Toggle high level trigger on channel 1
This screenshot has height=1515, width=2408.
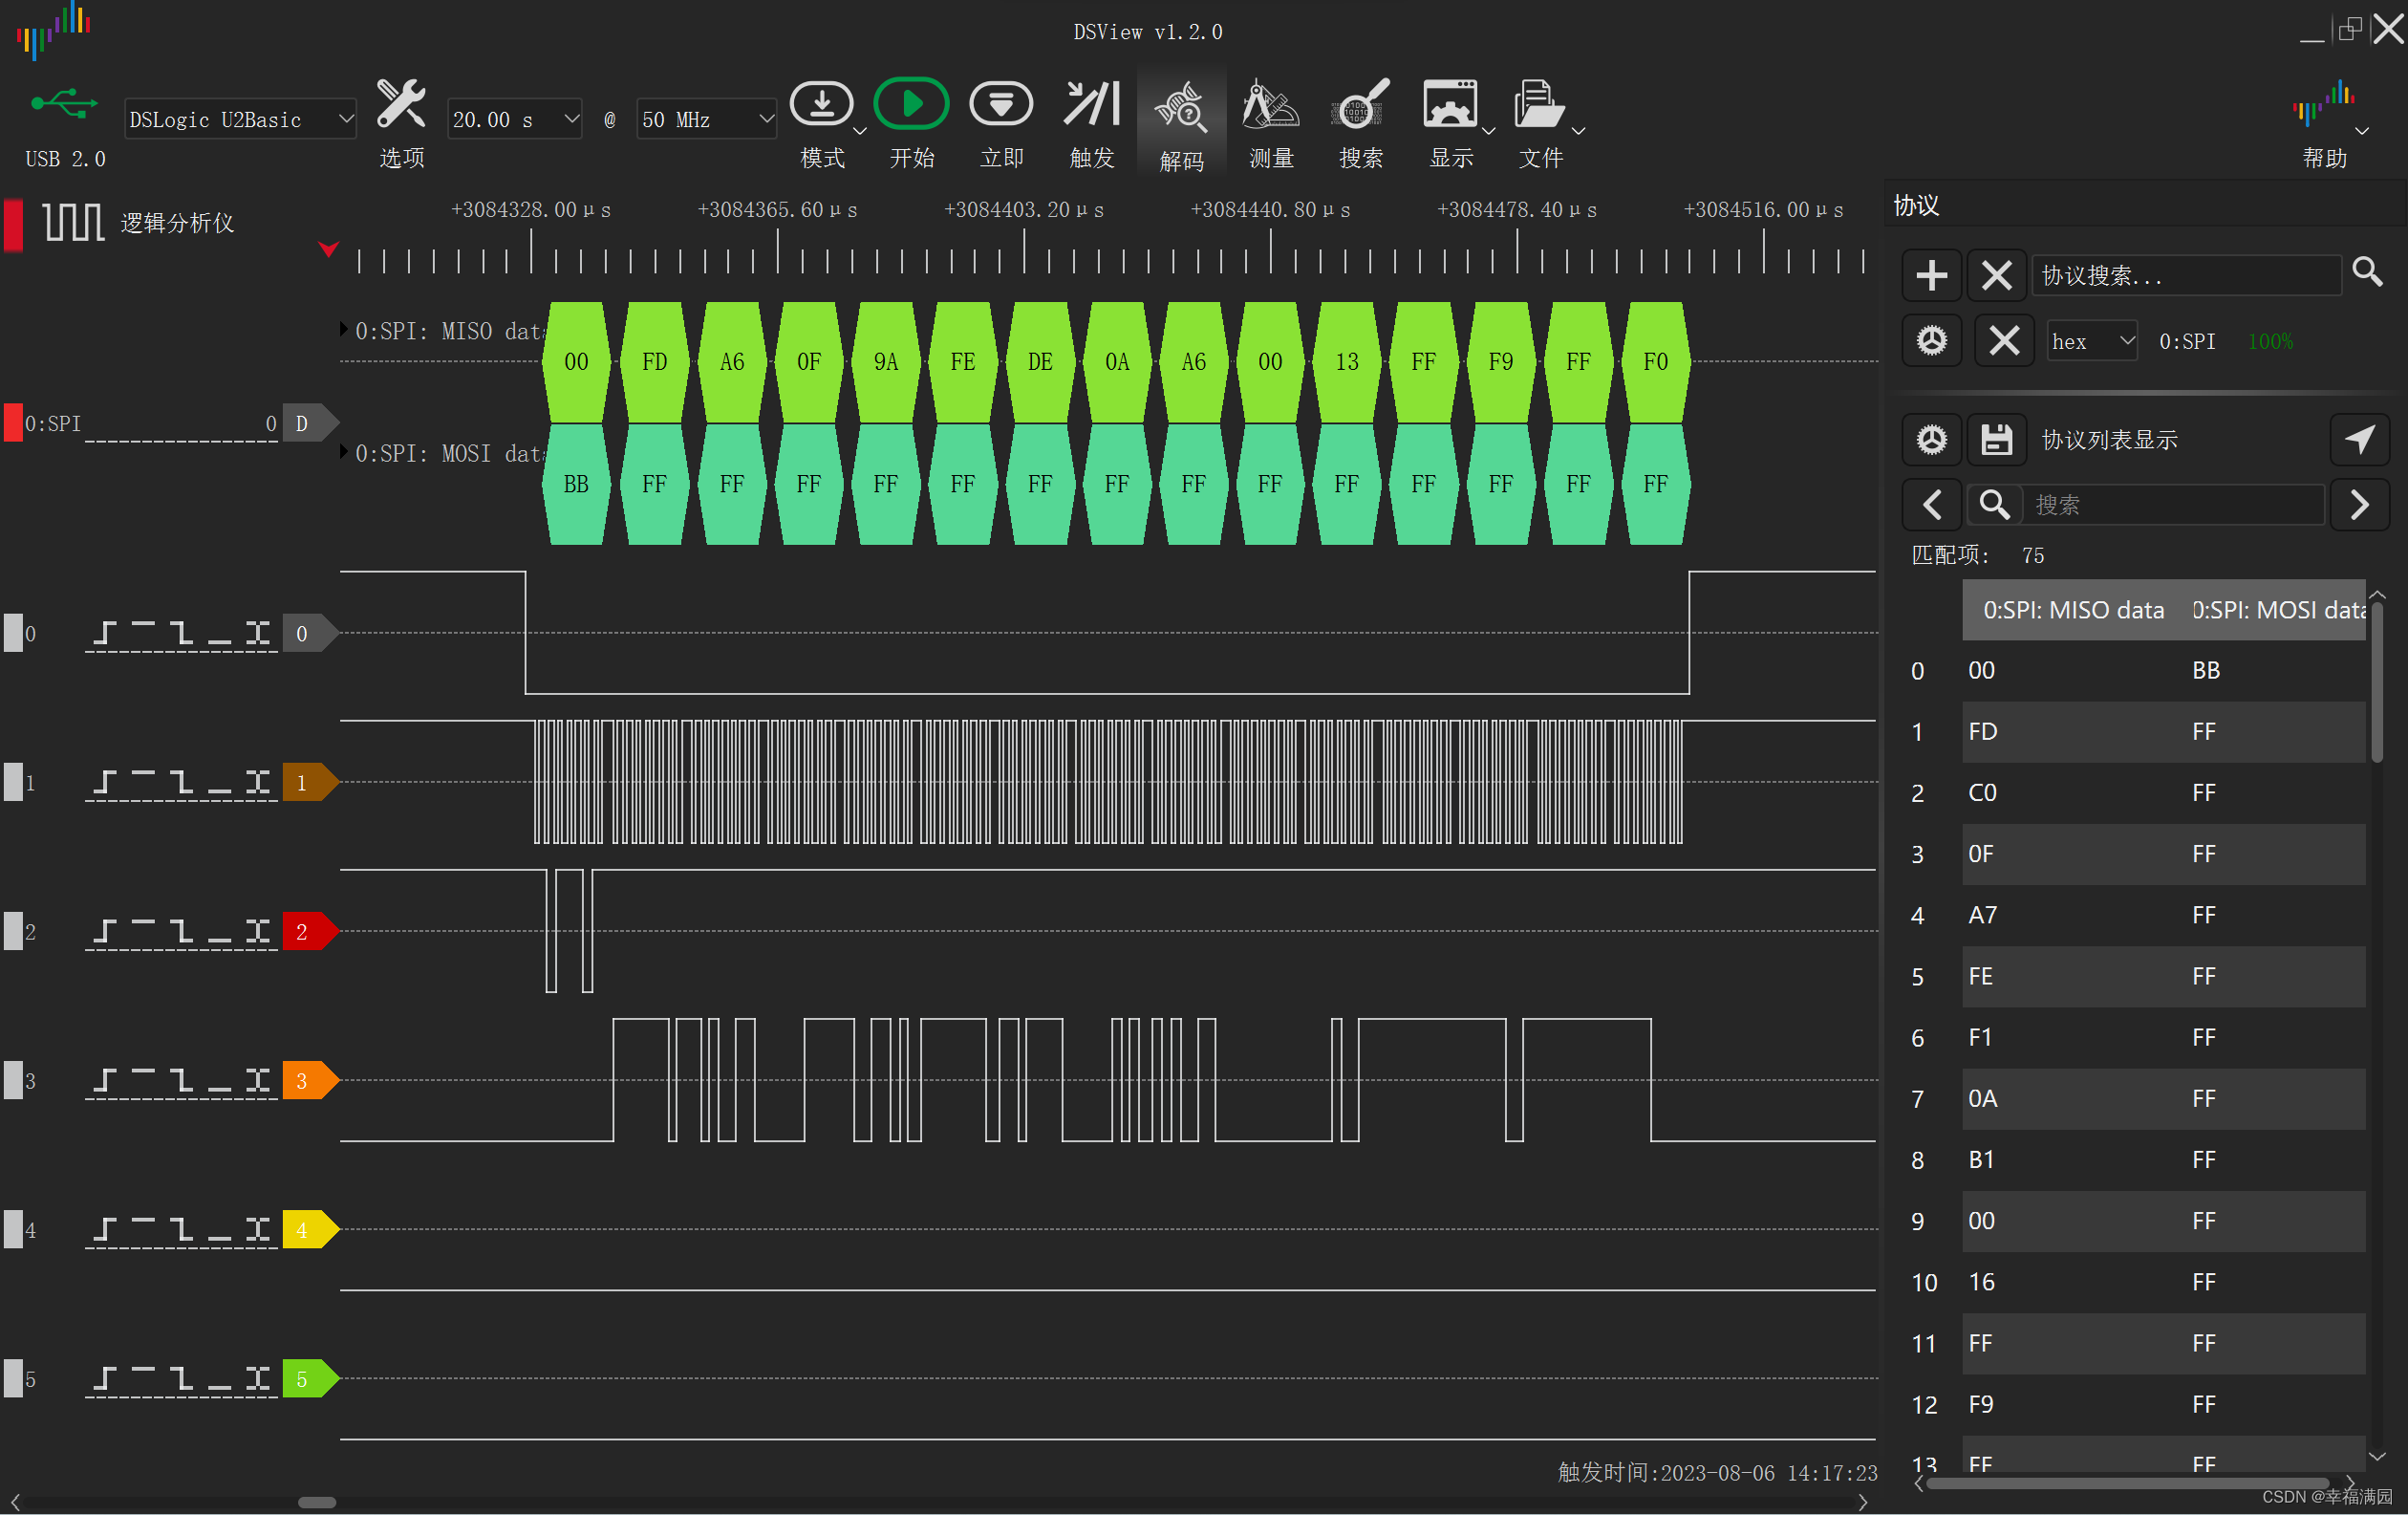143,782
